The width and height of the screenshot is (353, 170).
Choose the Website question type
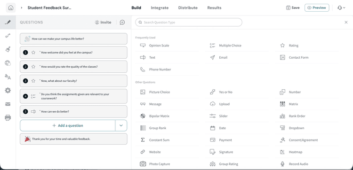point(167,152)
